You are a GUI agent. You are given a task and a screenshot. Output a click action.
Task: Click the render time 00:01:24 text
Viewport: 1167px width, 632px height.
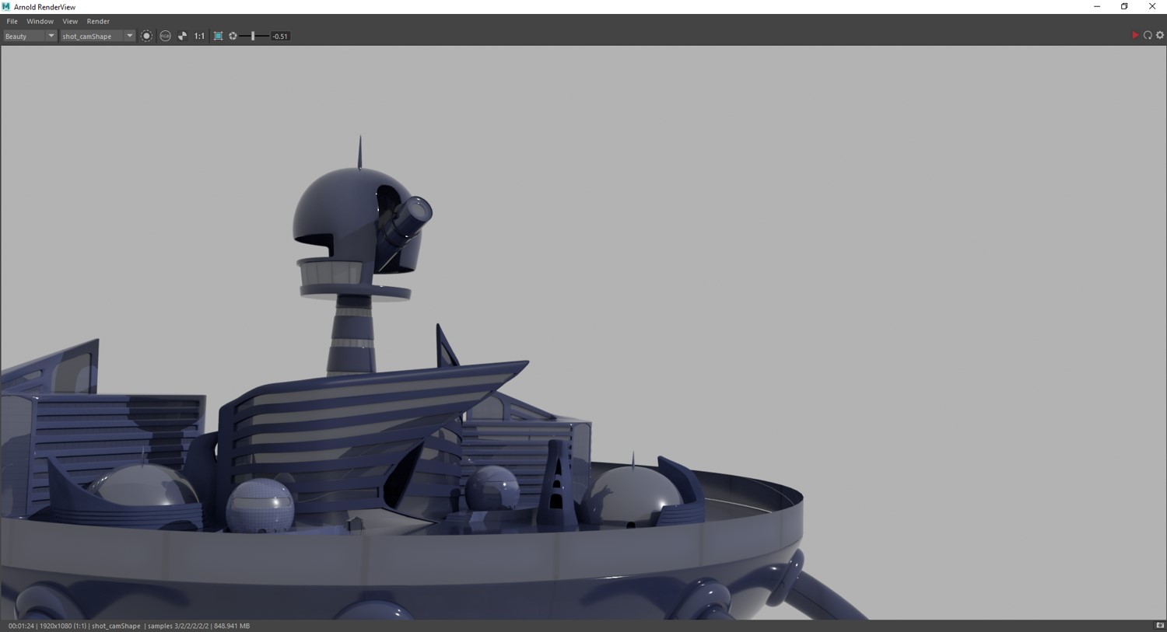point(21,626)
